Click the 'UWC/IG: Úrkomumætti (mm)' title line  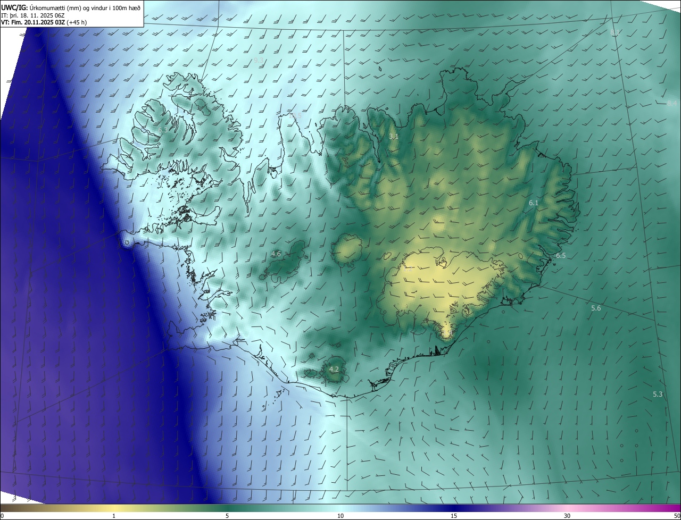(x=71, y=7)
